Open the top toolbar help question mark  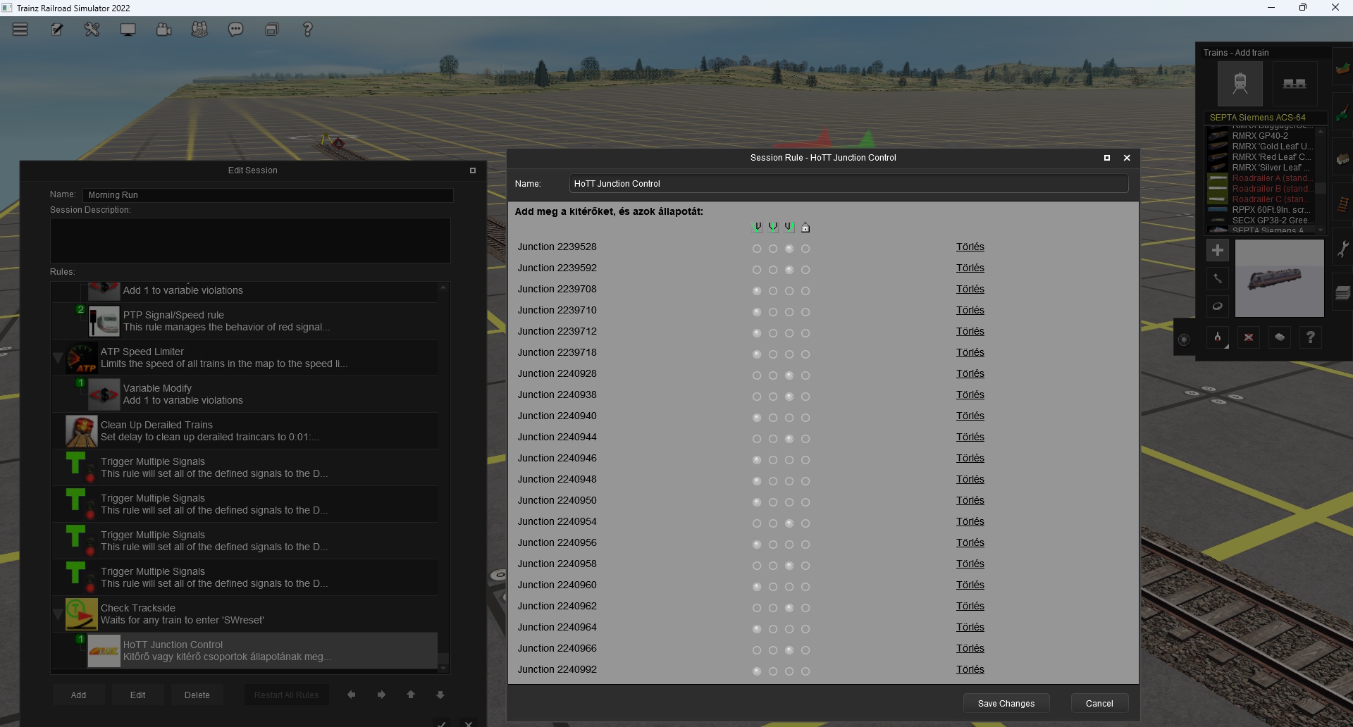[307, 30]
